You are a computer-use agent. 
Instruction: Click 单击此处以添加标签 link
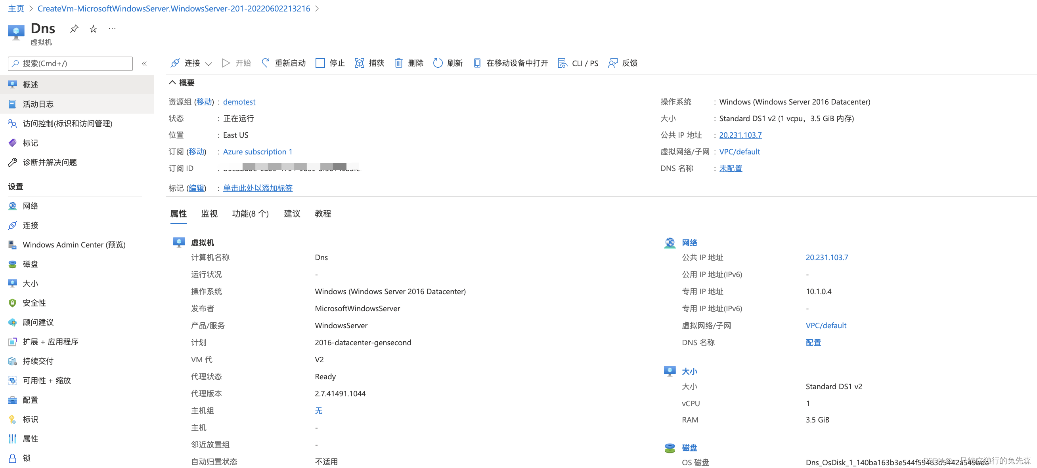258,188
